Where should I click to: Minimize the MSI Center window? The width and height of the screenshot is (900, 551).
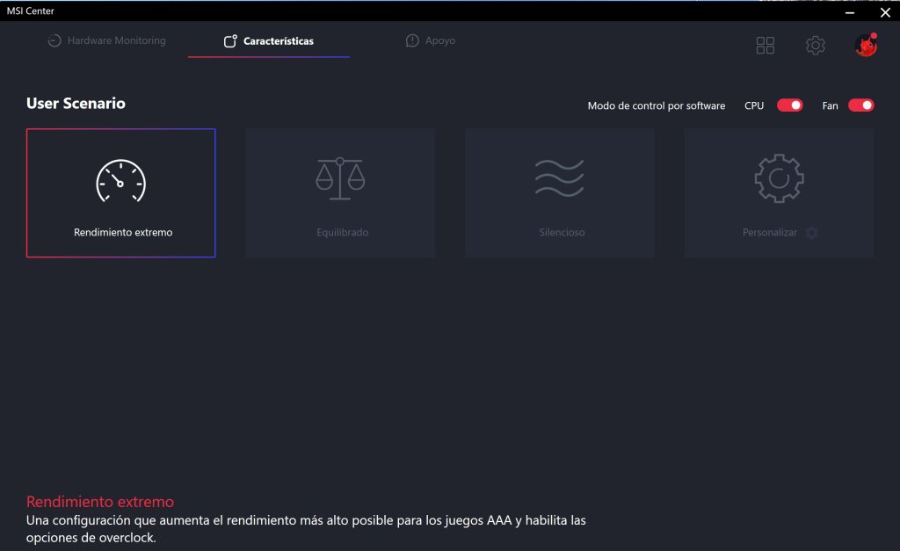pyautogui.click(x=850, y=12)
